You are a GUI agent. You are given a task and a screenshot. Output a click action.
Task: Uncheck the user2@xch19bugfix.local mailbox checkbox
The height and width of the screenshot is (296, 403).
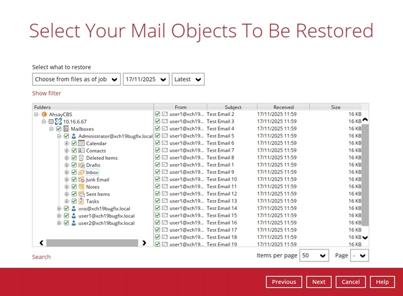[66, 223]
